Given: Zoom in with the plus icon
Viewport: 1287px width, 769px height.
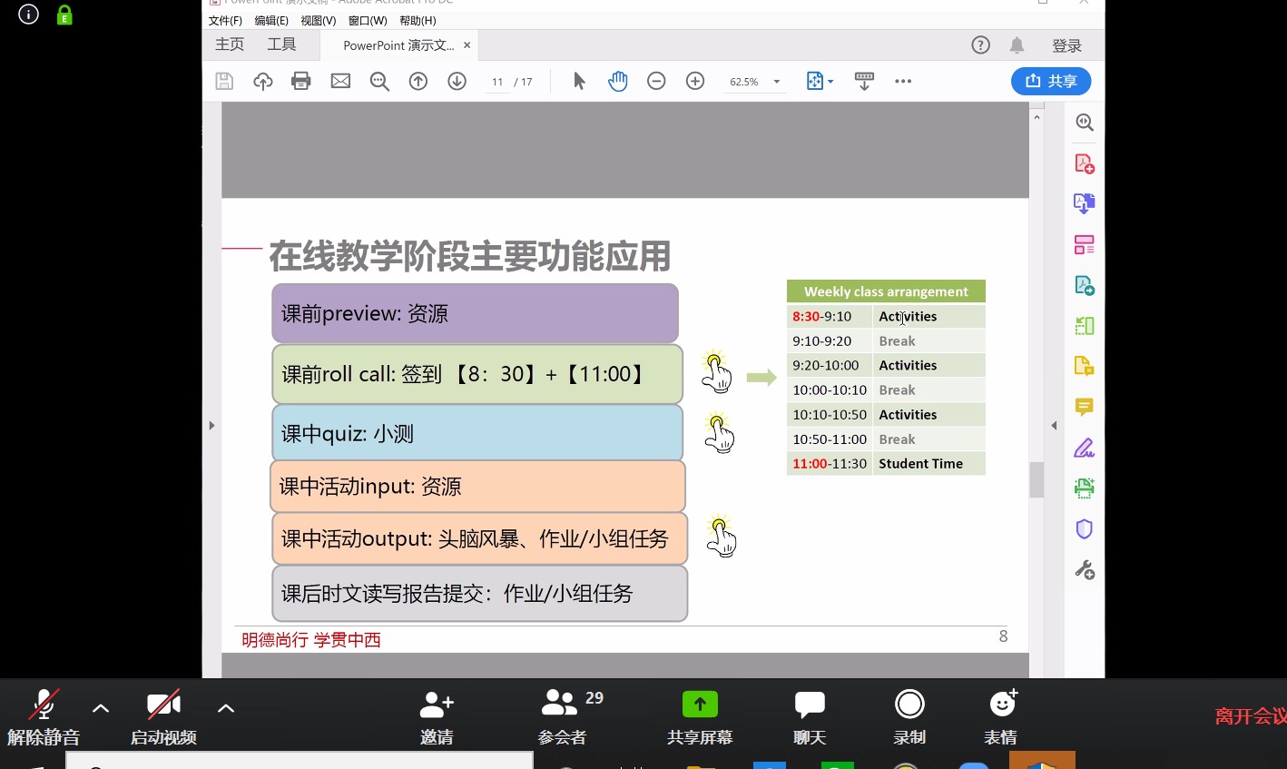Looking at the screenshot, I should [x=694, y=81].
